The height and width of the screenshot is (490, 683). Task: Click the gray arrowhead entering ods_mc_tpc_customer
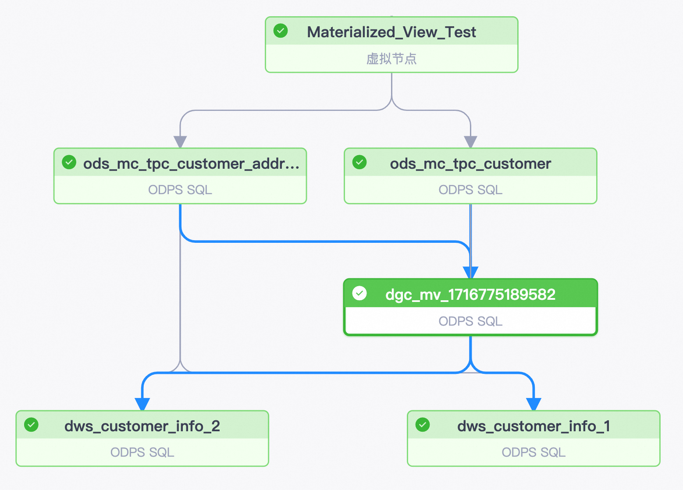tap(470, 142)
